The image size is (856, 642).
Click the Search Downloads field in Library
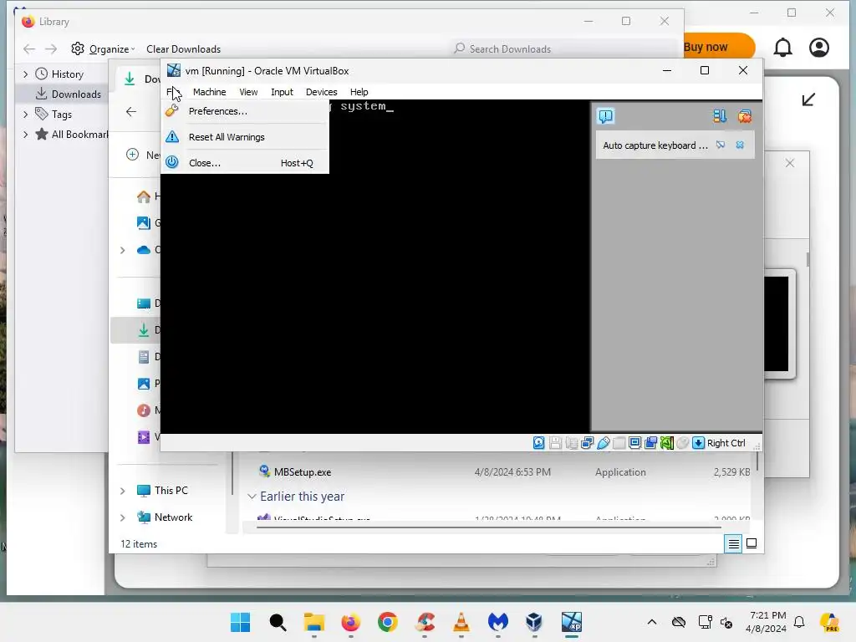(x=563, y=49)
